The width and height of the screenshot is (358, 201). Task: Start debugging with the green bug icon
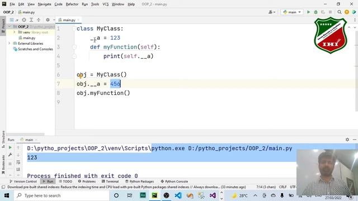(x=315, y=12)
